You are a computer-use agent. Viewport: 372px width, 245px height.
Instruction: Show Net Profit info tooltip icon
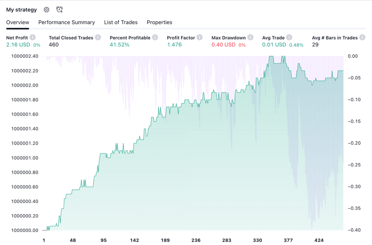(x=33, y=37)
